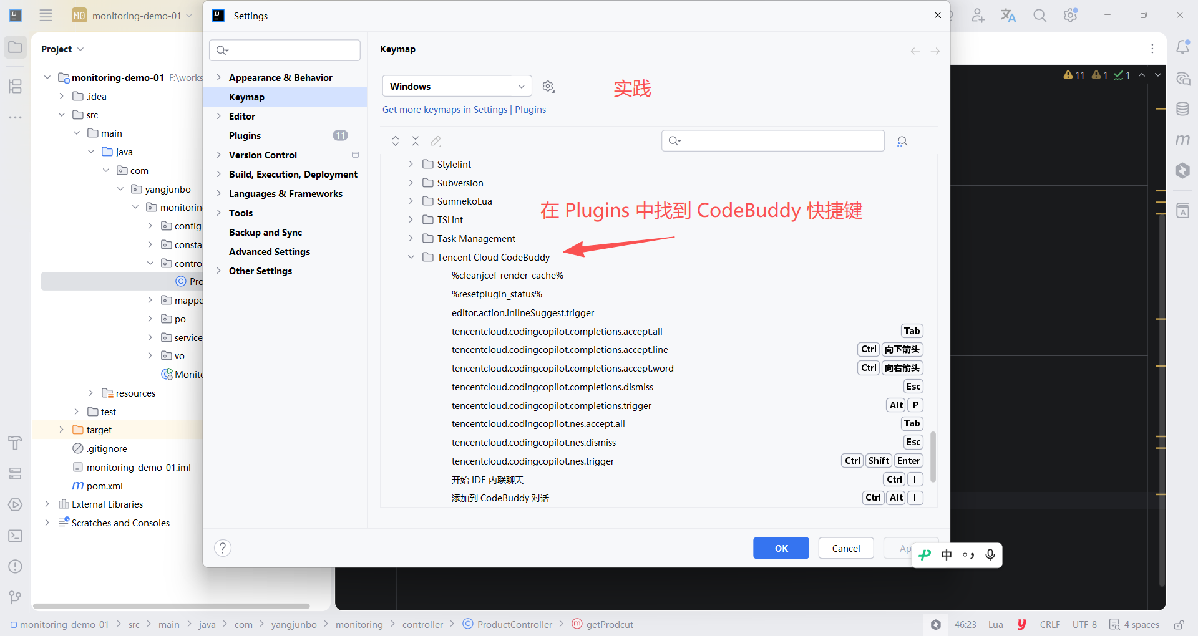This screenshot has height=636, width=1198.
Task: Open Search Everywhere magnifier
Action: [1040, 16]
